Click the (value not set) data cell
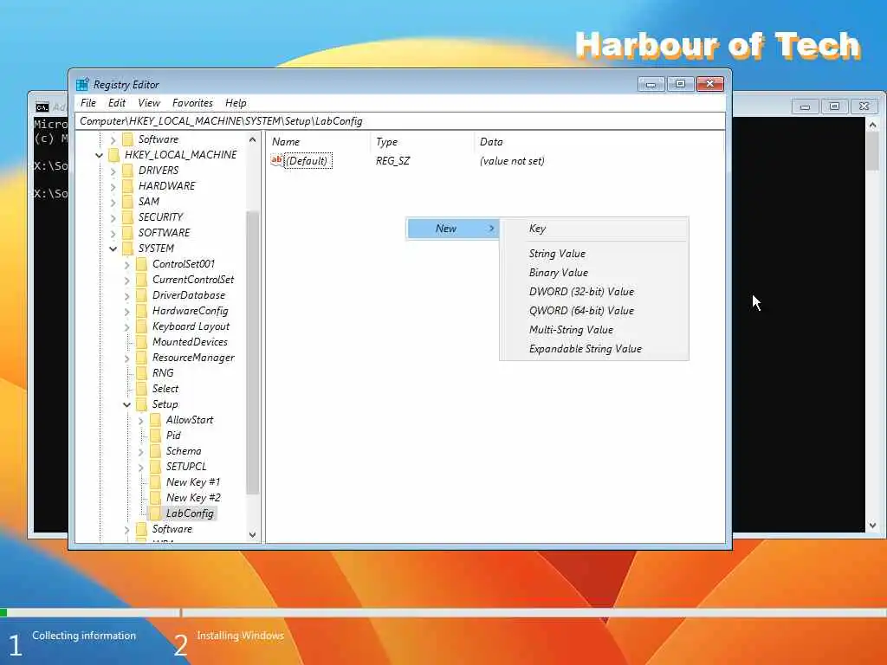887x665 pixels. click(512, 160)
